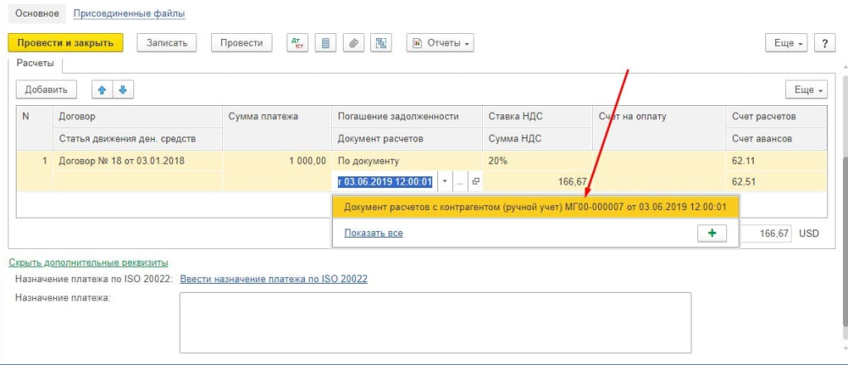
Task: Open the dropdown arrow of document field
Action: point(445,181)
